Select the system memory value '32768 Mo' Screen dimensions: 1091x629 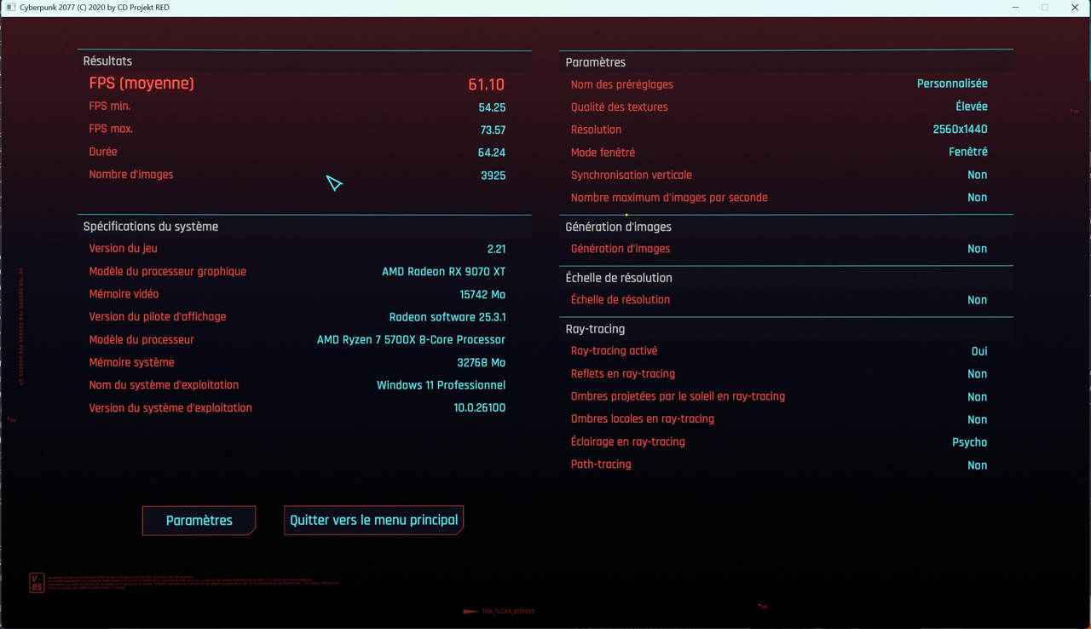482,363
